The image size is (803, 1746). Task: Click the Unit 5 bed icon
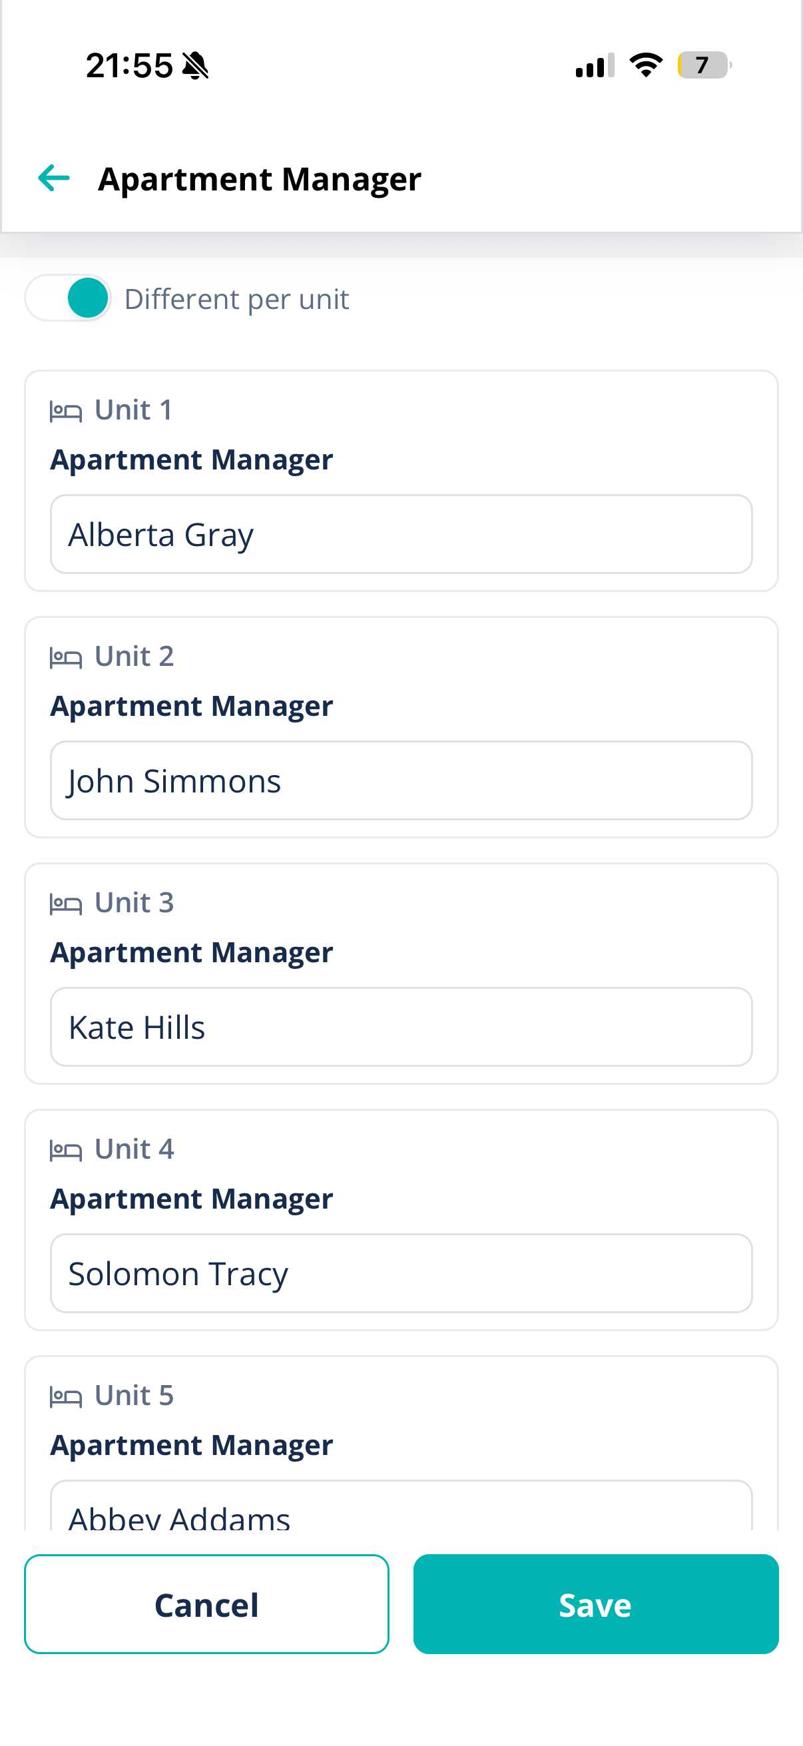click(66, 1396)
